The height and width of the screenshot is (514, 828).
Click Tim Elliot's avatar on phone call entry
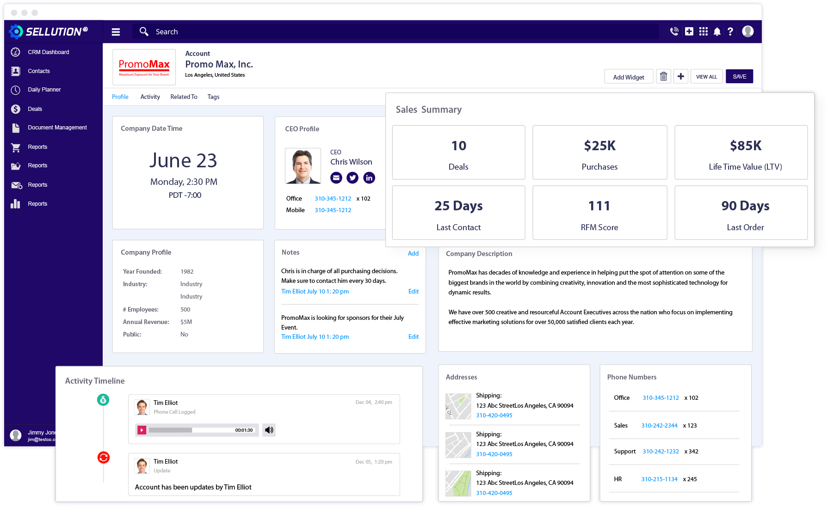point(142,407)
